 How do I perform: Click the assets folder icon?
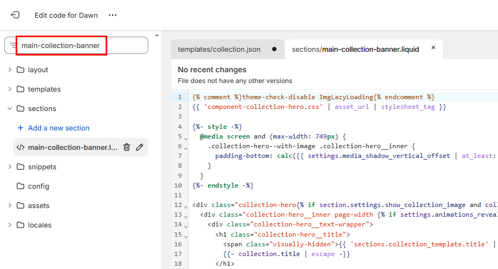pos(20,205)
